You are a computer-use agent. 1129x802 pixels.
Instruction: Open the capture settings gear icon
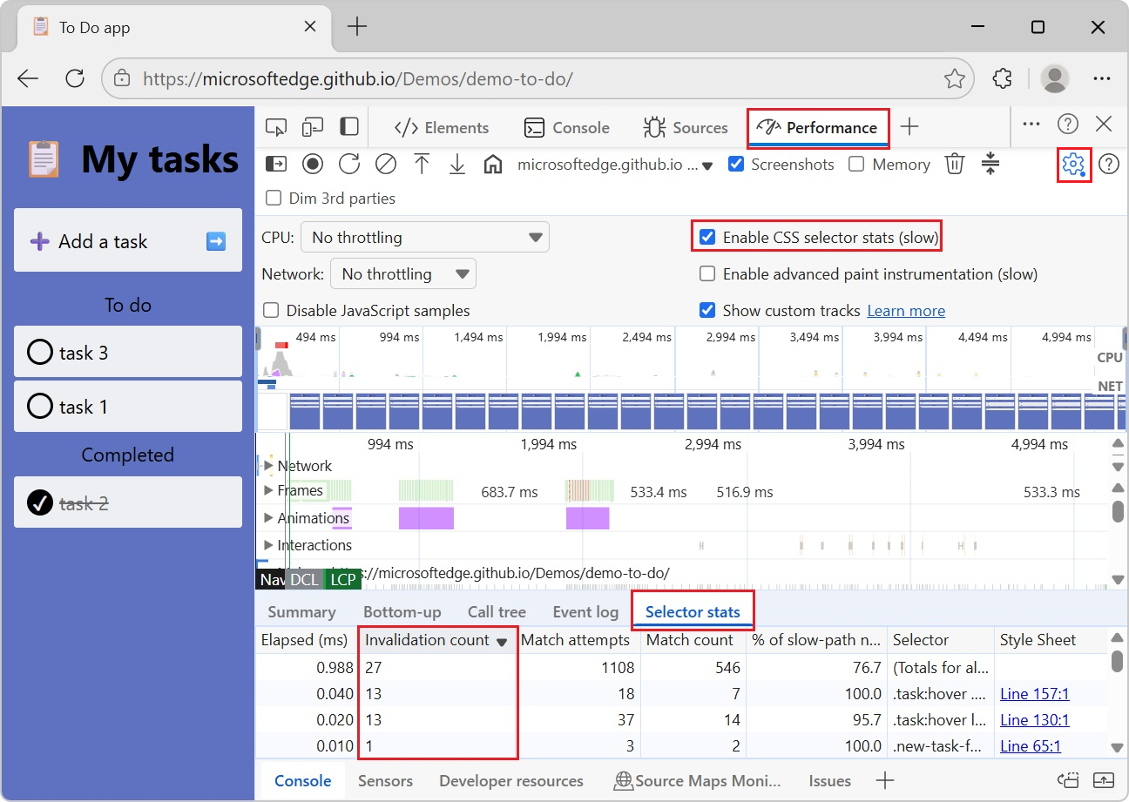tap(1074, 164)
